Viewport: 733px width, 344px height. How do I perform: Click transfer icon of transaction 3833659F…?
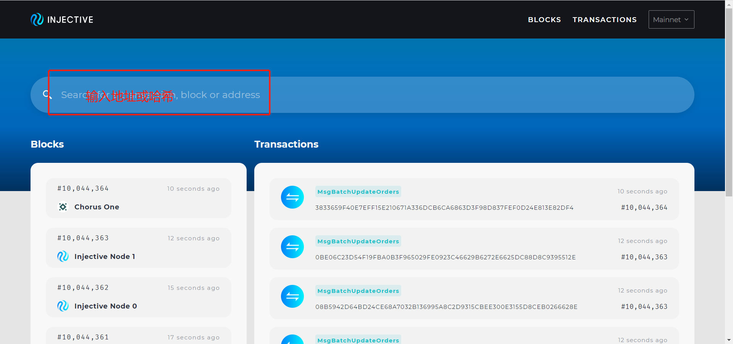(292, 197)
